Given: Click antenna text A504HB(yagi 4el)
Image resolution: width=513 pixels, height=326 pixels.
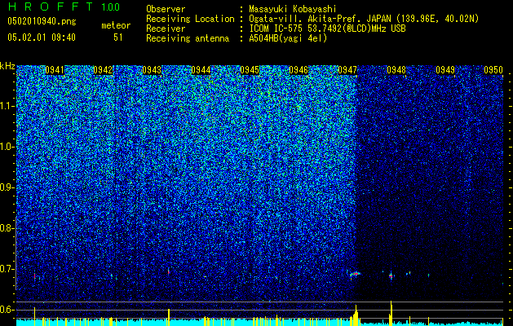Looking at the screenshot, I should [288, 38].
